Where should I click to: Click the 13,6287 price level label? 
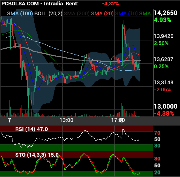coord(164,59)
